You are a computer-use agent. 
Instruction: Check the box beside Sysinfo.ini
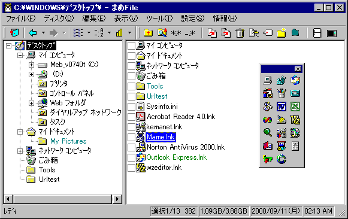(132, 107)
